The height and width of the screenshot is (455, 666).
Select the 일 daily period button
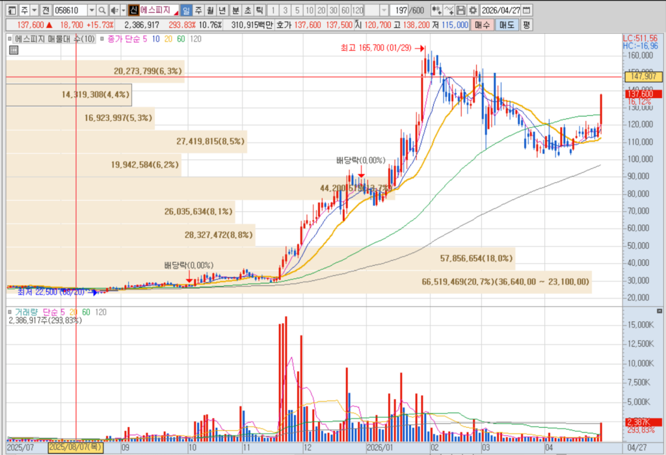(x=186, y=10)
